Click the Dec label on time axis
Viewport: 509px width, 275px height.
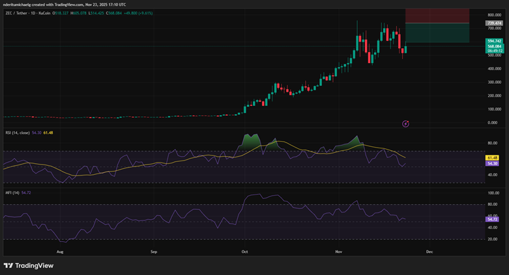click(429, 251)
